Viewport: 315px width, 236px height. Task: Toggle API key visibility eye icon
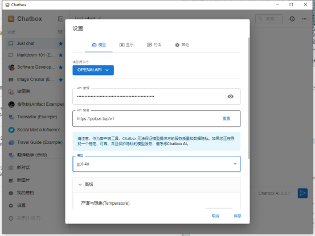[231, 97]
